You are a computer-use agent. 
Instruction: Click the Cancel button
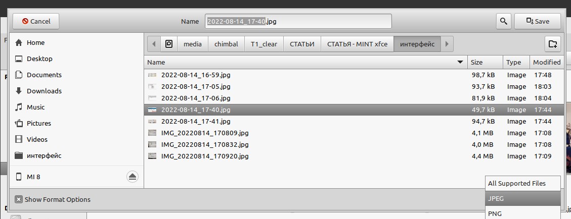click(x=35, y=21)
